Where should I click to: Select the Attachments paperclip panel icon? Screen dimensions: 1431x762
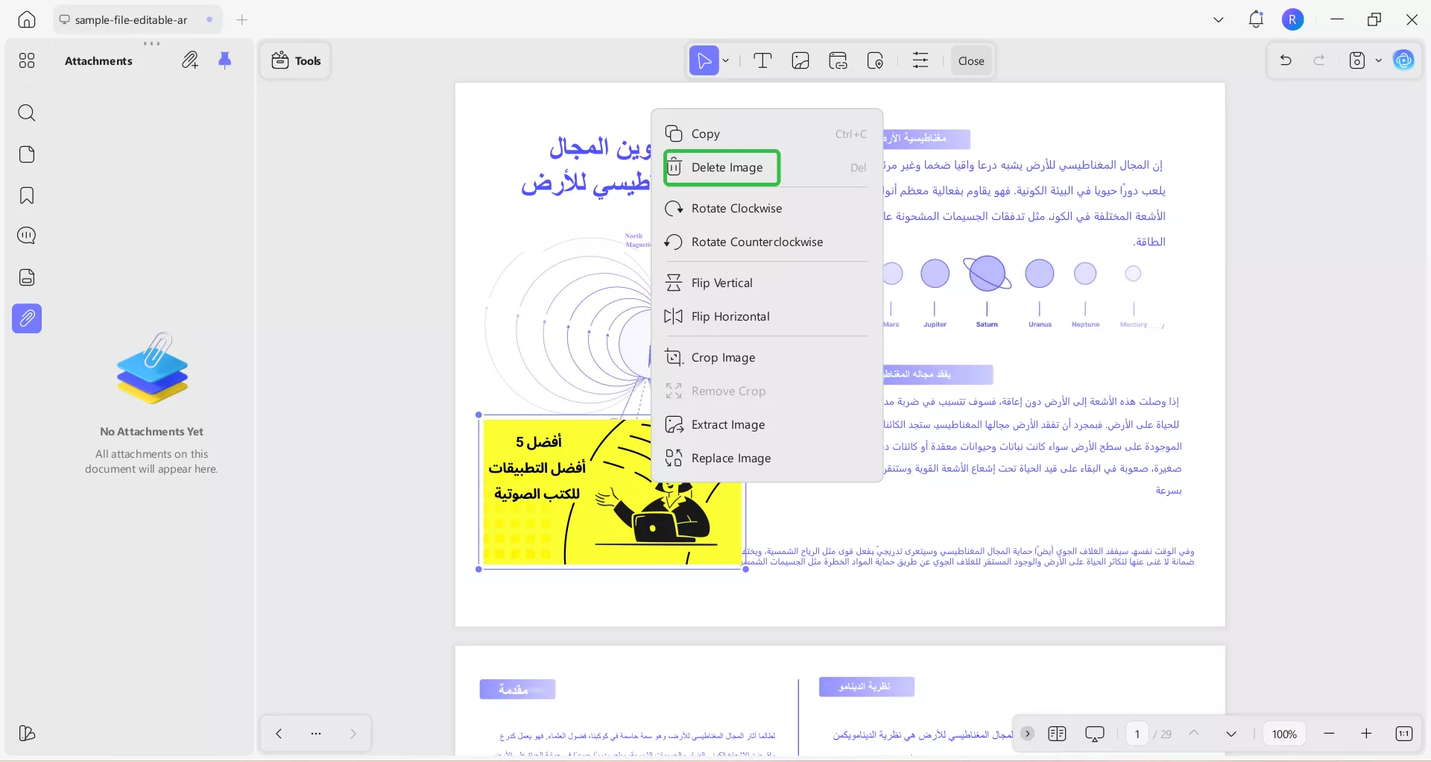pos(27,318)
